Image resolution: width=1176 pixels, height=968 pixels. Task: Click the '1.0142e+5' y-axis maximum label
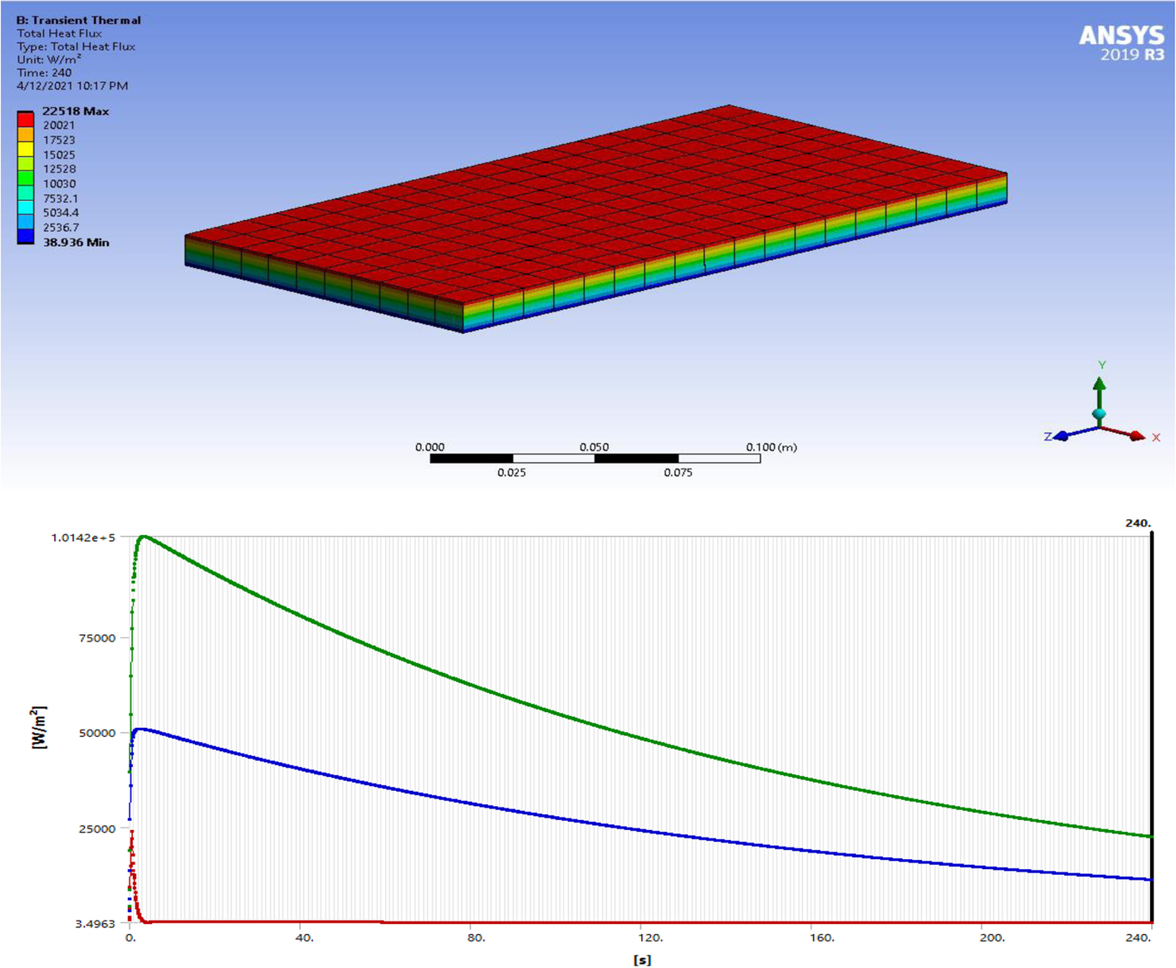[83, 538]
